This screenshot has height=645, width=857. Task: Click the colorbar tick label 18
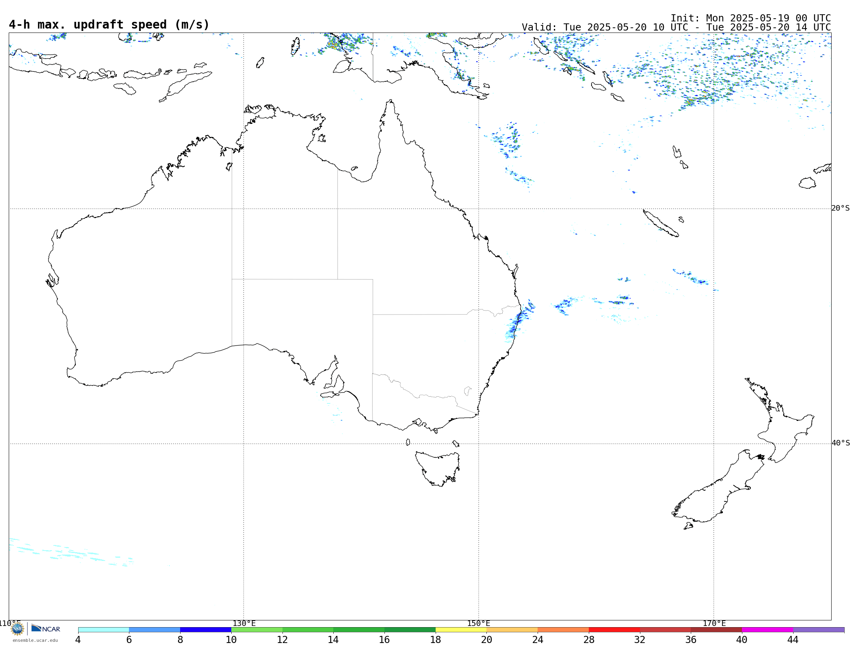coord(436,639)
